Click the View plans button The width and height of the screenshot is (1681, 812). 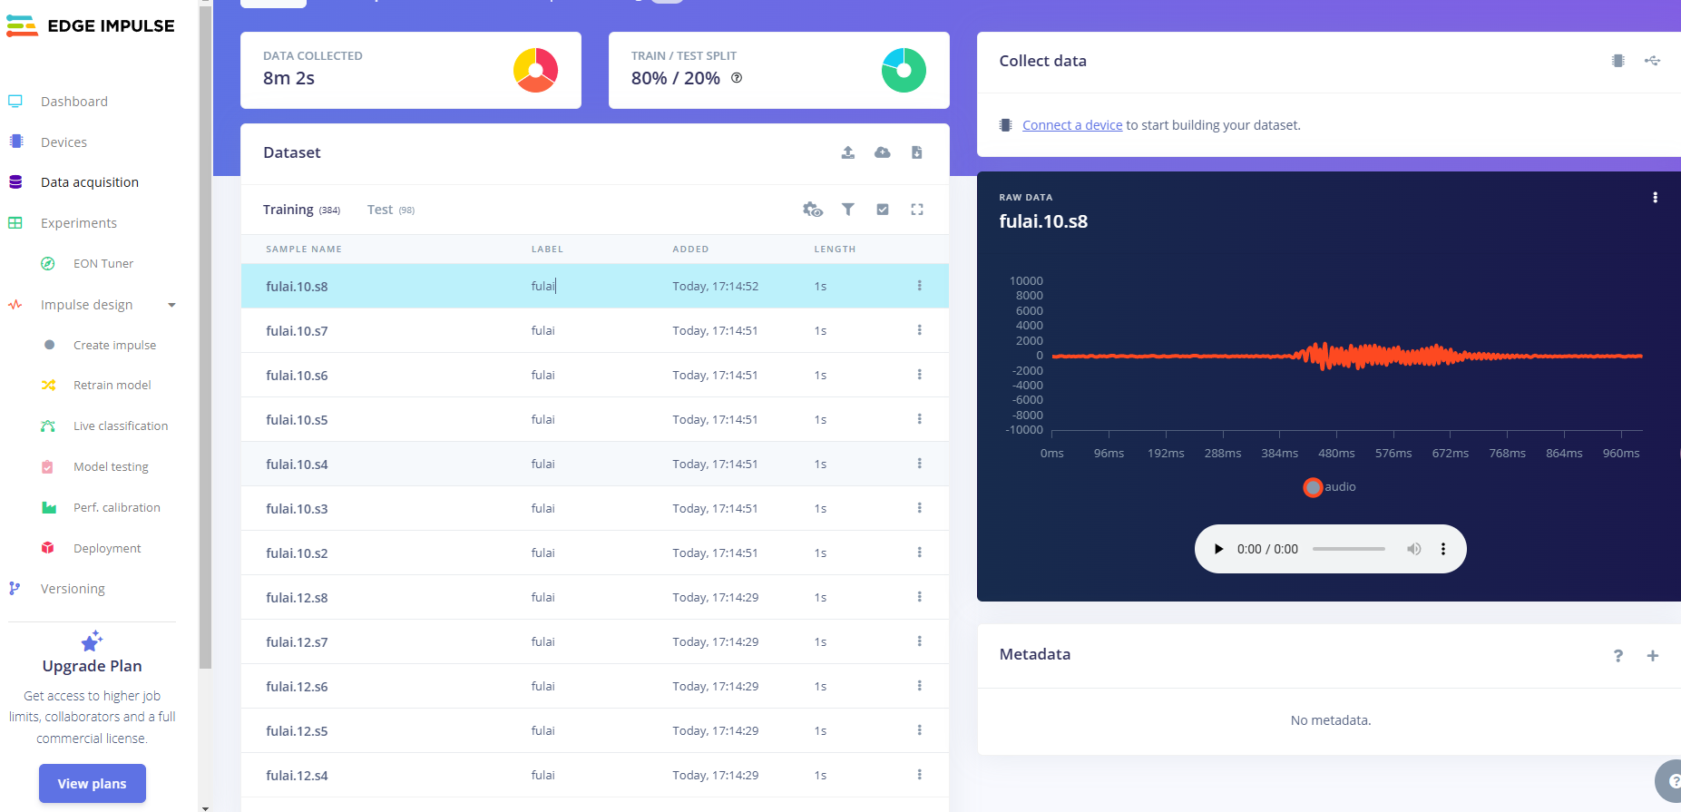(x=92, y=784)
